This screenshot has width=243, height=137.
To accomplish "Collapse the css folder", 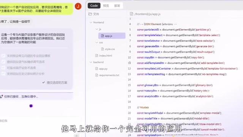I will tap(97, 42).
